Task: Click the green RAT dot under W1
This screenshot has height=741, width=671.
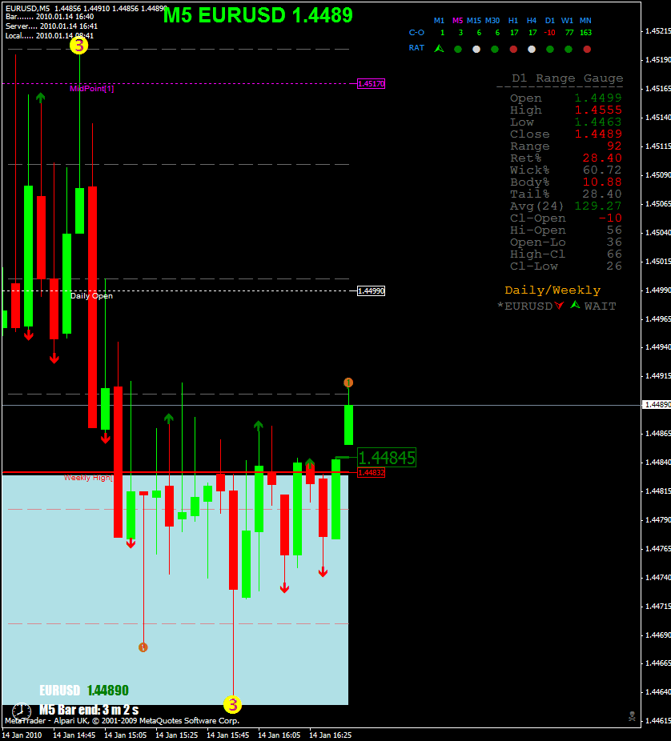Action: pyautogui.click(x=569, y=49)
